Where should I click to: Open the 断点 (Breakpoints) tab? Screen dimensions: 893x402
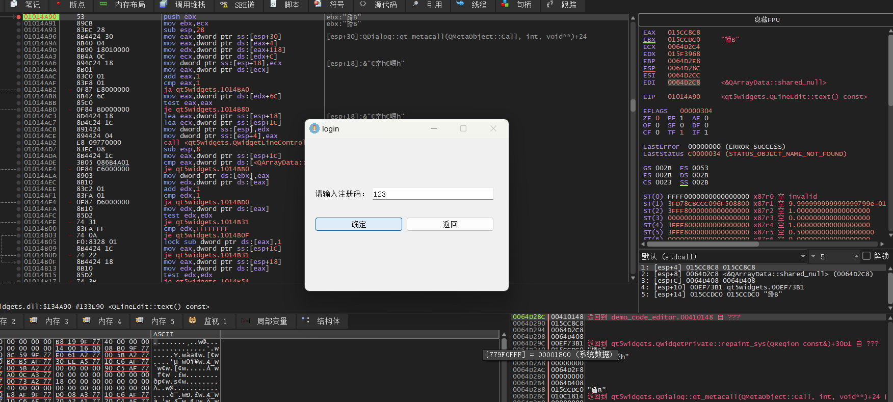tap(71, 5)
